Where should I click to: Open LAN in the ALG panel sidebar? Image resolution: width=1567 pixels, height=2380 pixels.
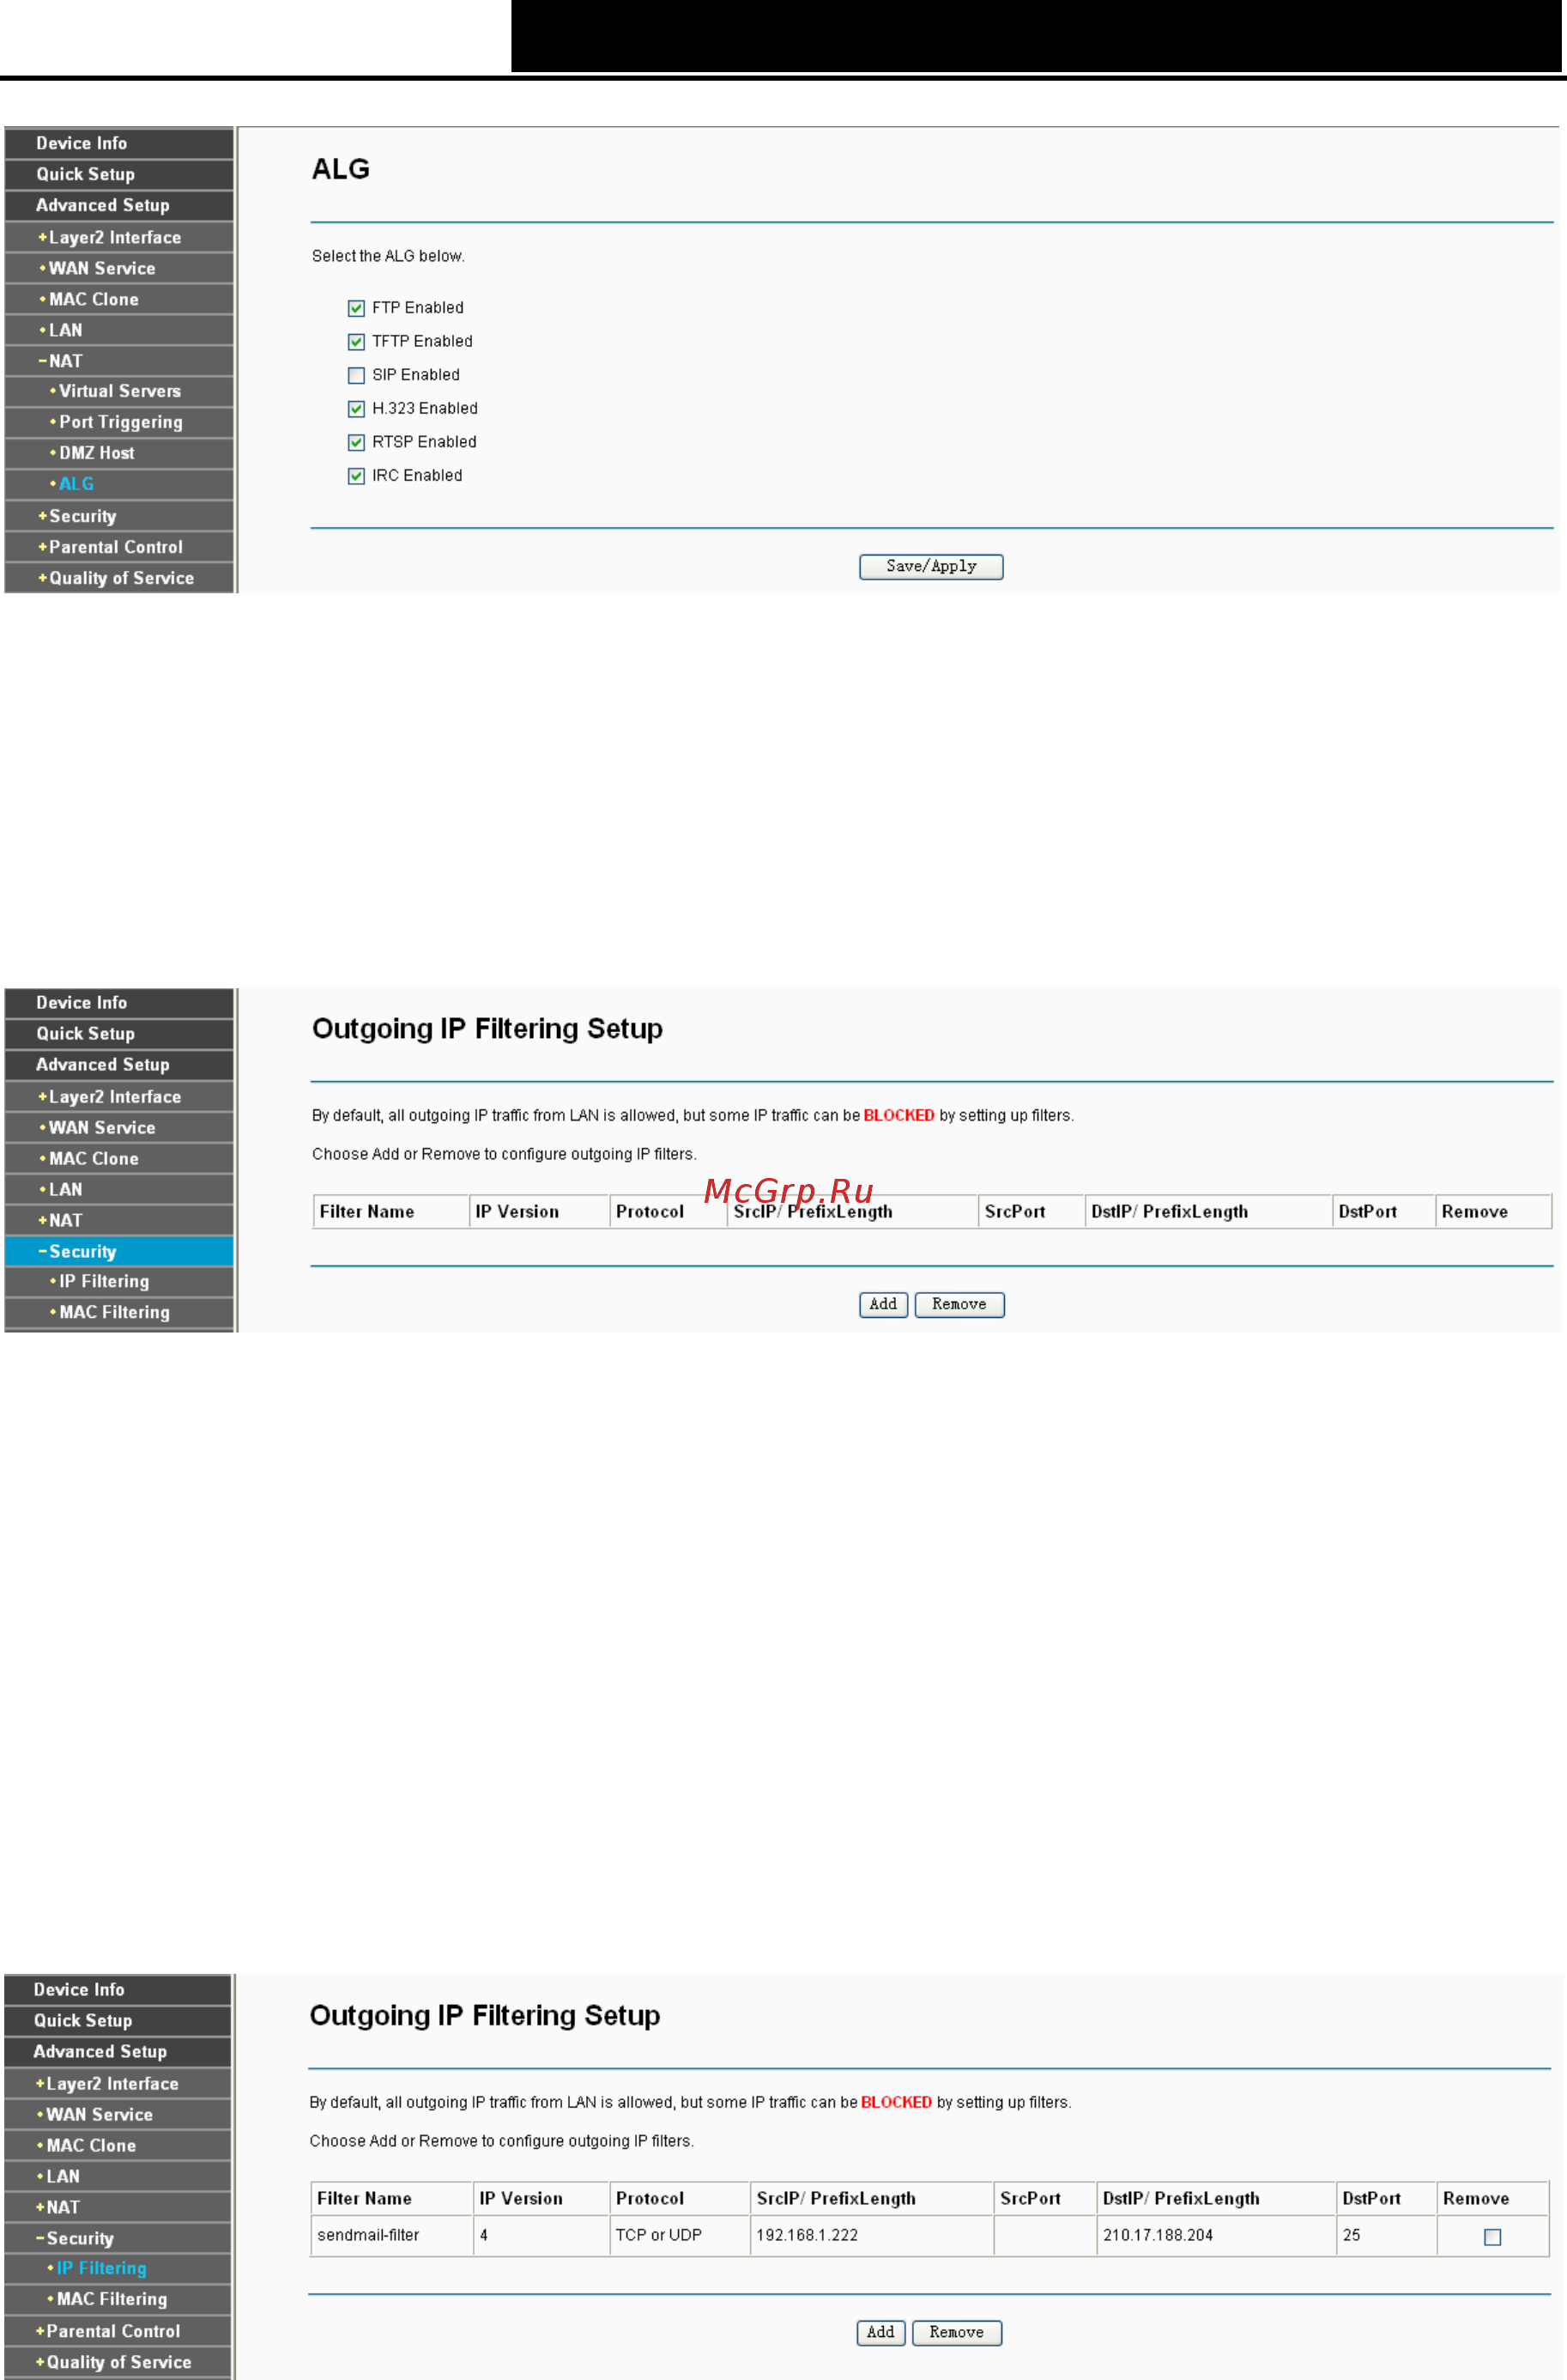tap(119, 330)
